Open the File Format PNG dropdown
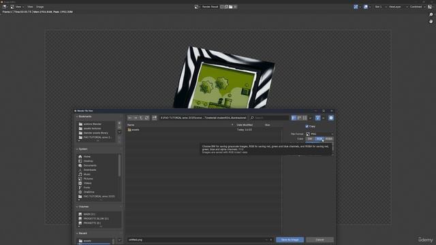Viewport: 436px width, 245px height. 320,134
